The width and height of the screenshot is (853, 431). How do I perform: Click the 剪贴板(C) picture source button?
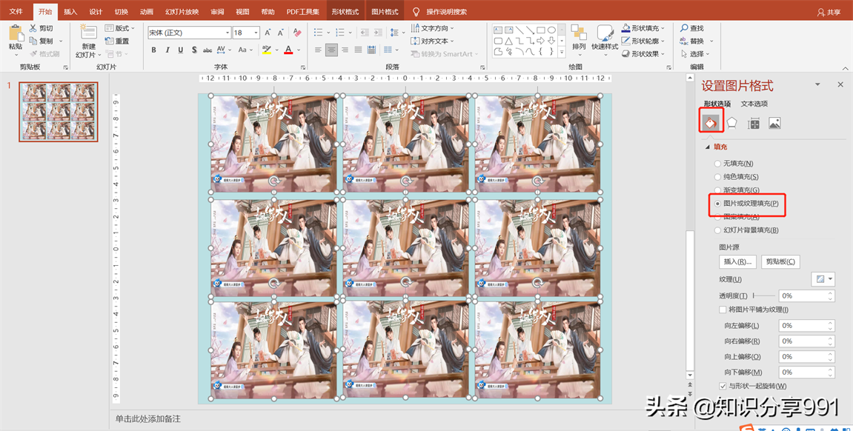click(780, 261)
